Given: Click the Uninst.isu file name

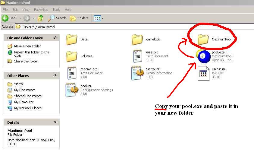Looking at the screenshot, I should pos(219,69).
